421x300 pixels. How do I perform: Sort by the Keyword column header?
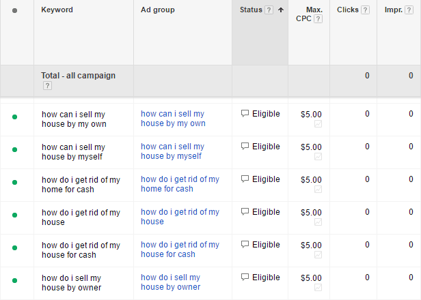pos(57,10)
